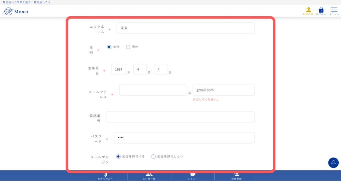Open 占い師一覧 in bottom bar
The image size is (341, 183).
click(149, 176)
